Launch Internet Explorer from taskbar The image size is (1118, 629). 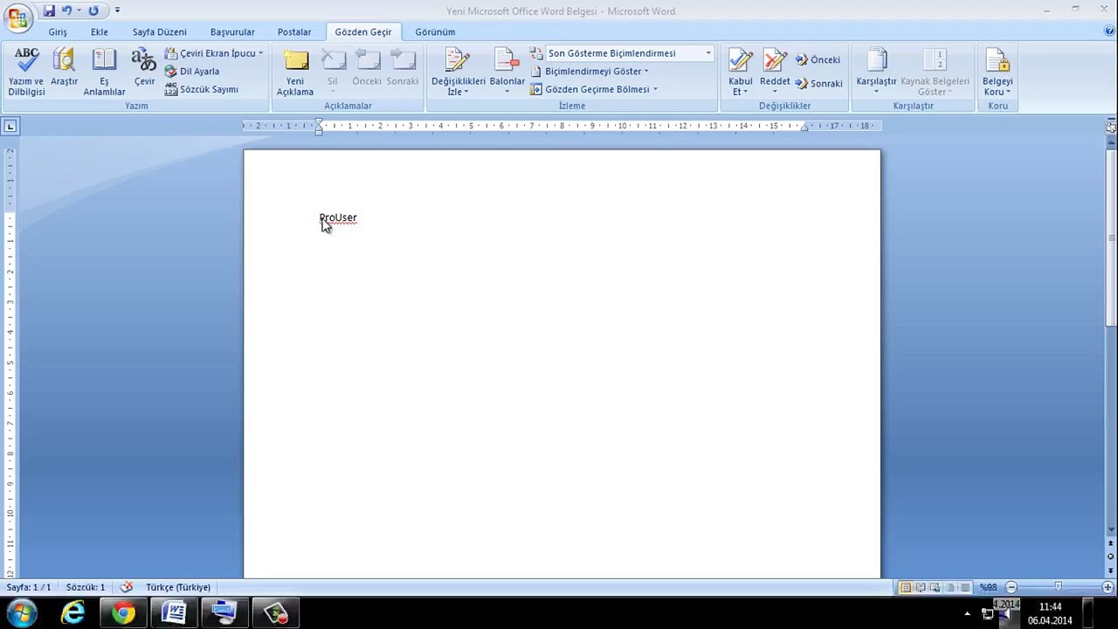click(72, 613)
